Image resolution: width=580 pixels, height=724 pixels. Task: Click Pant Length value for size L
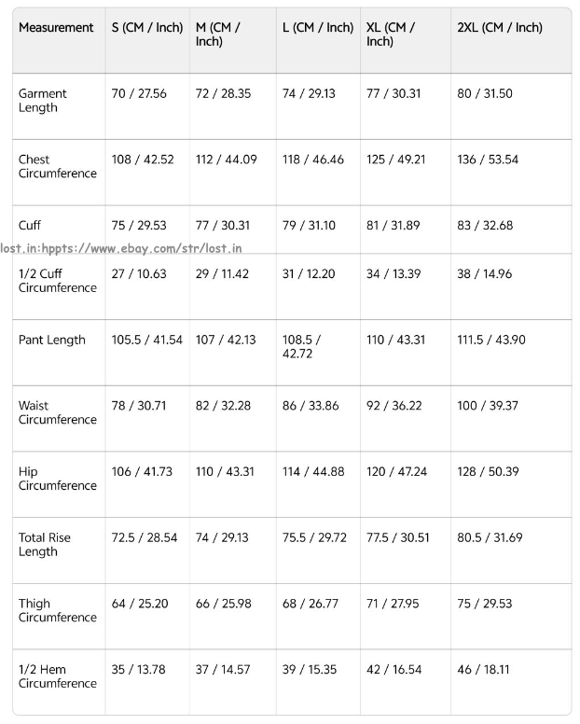tap(301, 347)
